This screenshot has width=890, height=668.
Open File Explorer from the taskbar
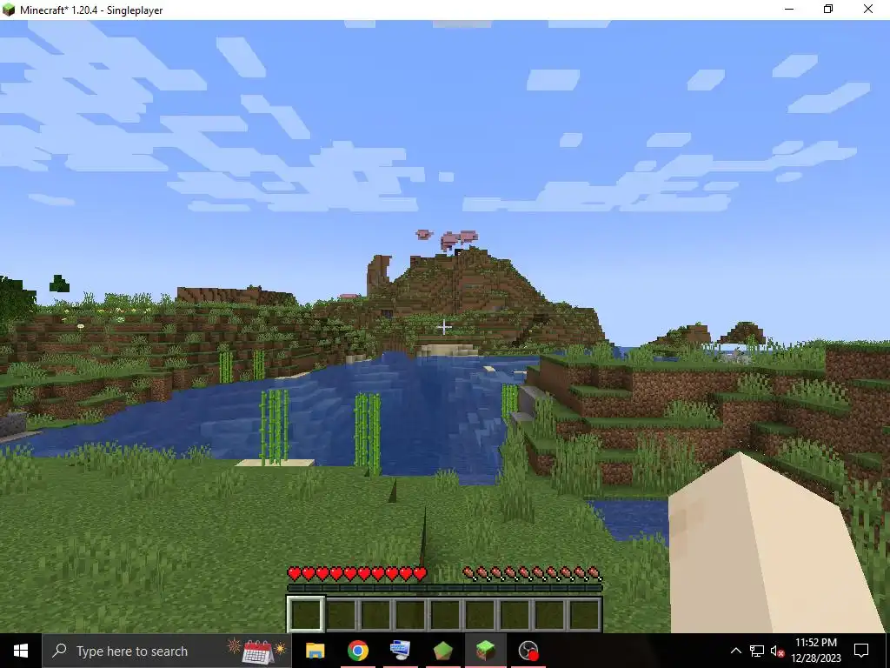click(x=315, y=651)
